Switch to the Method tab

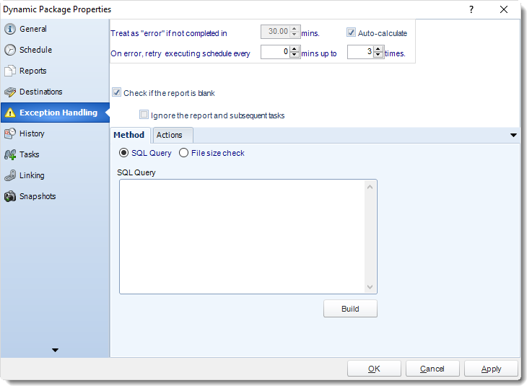tap(129, 135)
